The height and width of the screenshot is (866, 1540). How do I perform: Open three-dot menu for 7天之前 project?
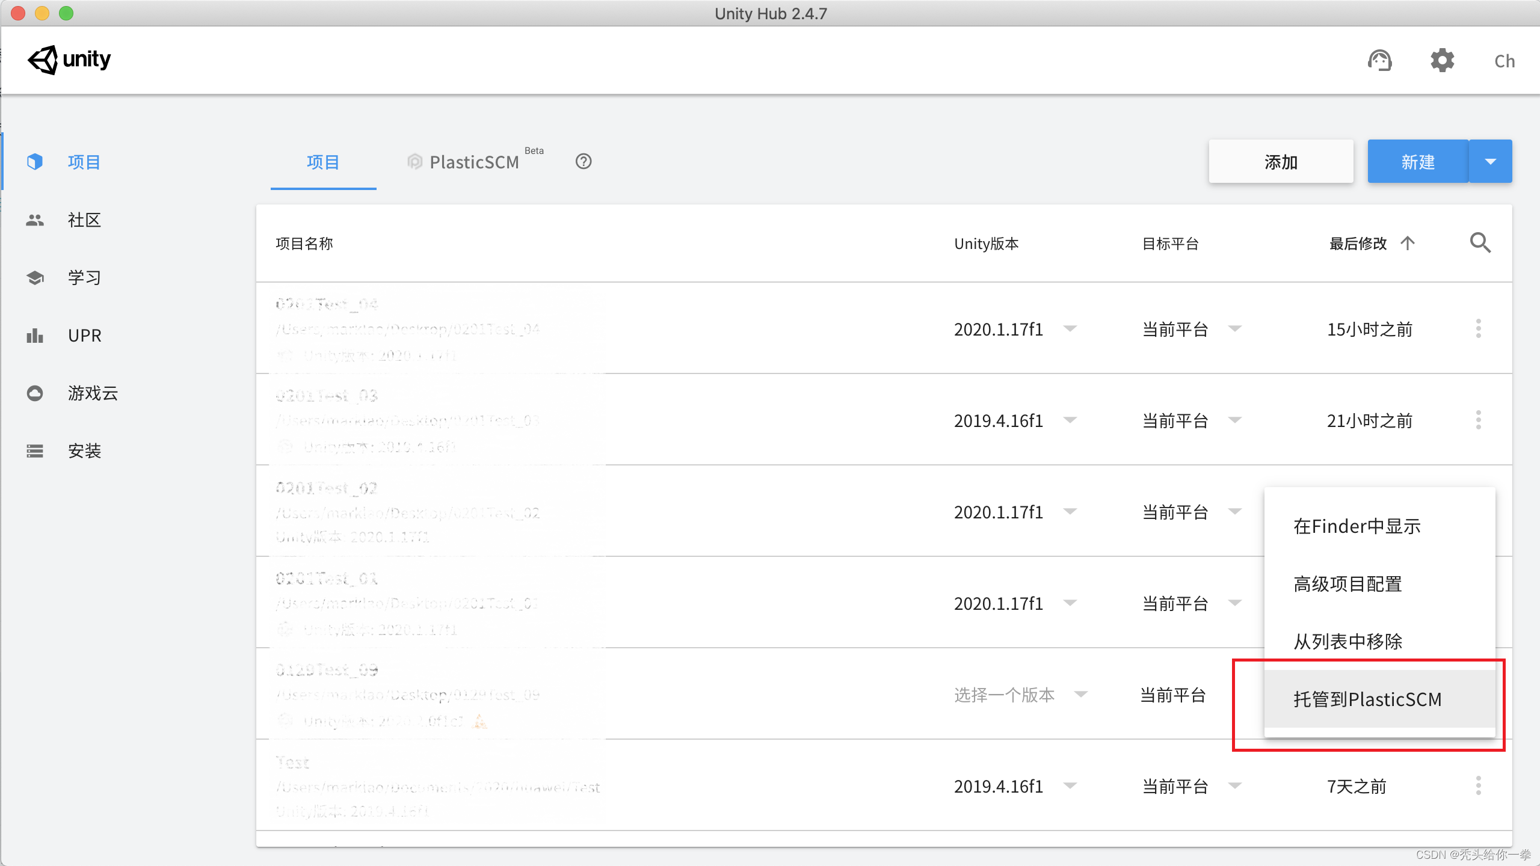tap(1478, 786)
